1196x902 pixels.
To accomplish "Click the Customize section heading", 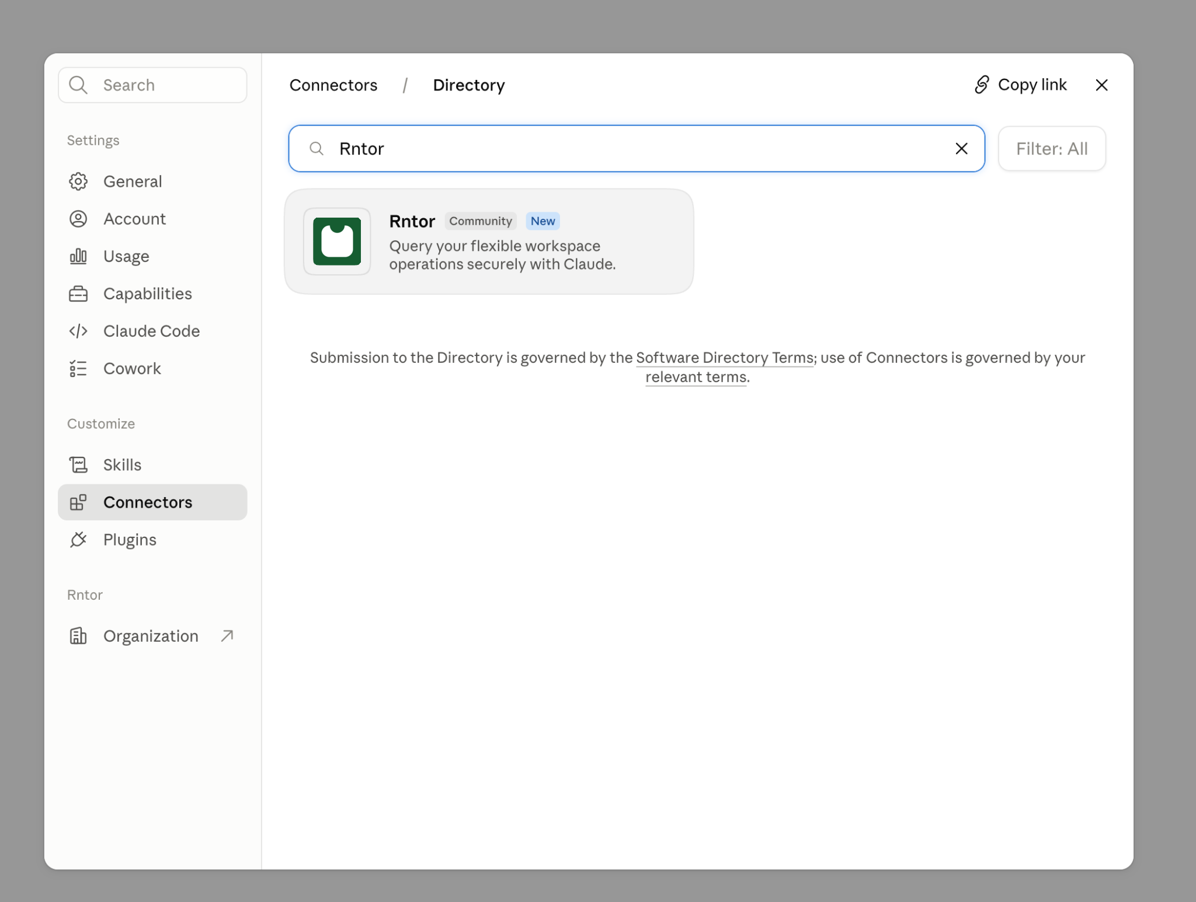I will point(101,424).
